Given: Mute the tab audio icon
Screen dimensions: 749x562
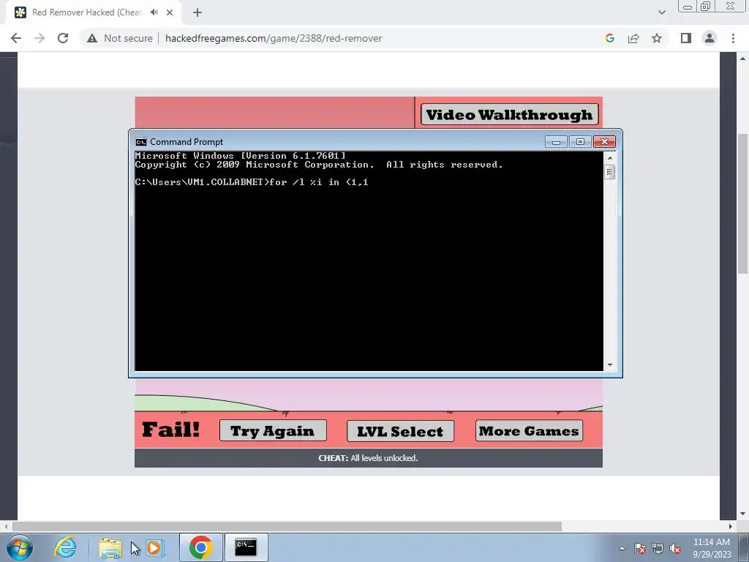Looking at the screenshot, I should (x=154, y=12).
